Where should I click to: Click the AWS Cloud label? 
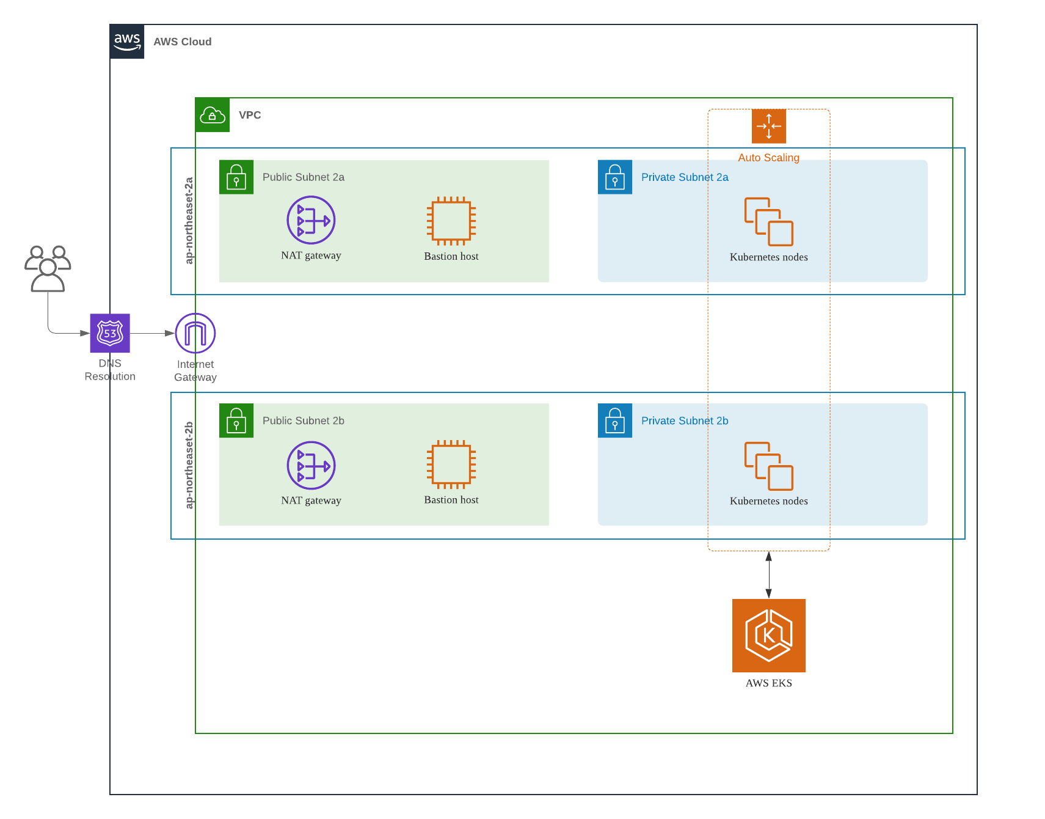pyautogui.click(x=183, y=42)
